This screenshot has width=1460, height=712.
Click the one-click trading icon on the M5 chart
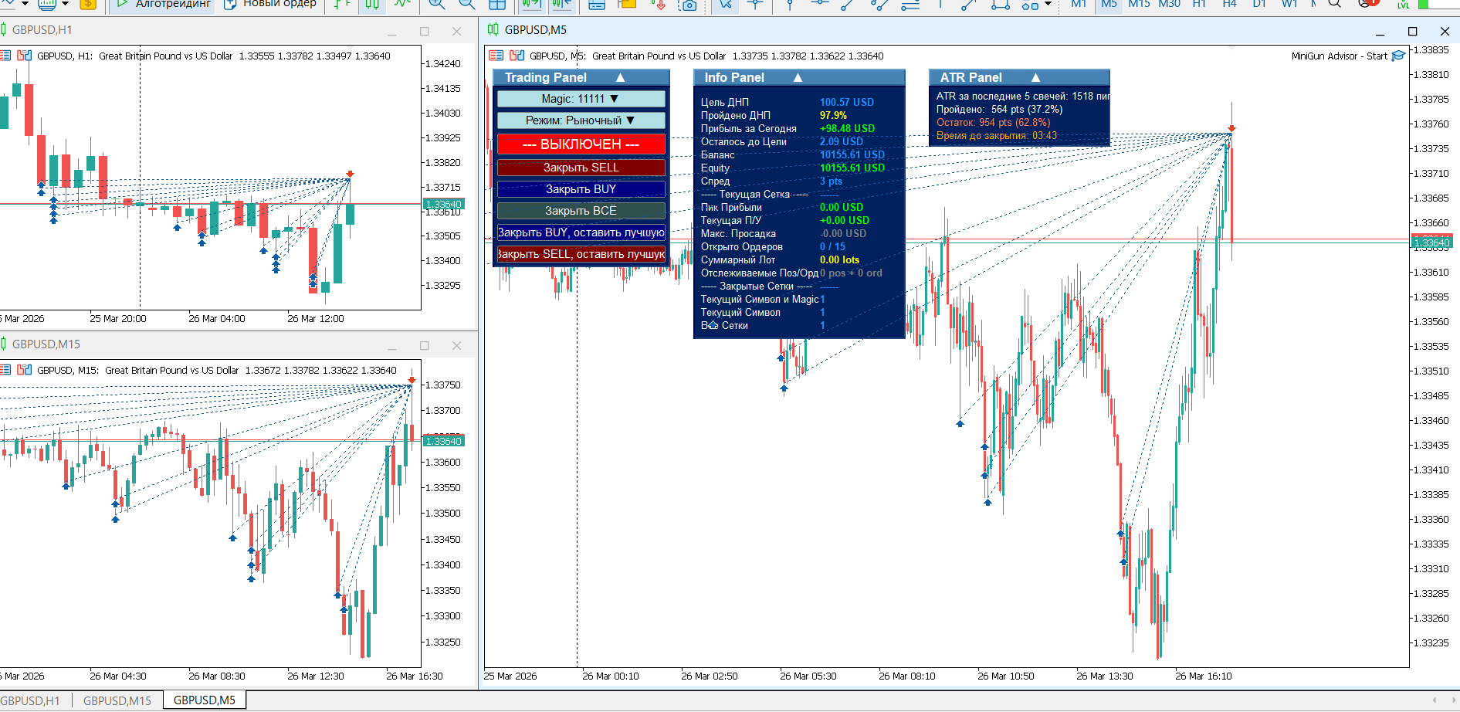point(517,56)
